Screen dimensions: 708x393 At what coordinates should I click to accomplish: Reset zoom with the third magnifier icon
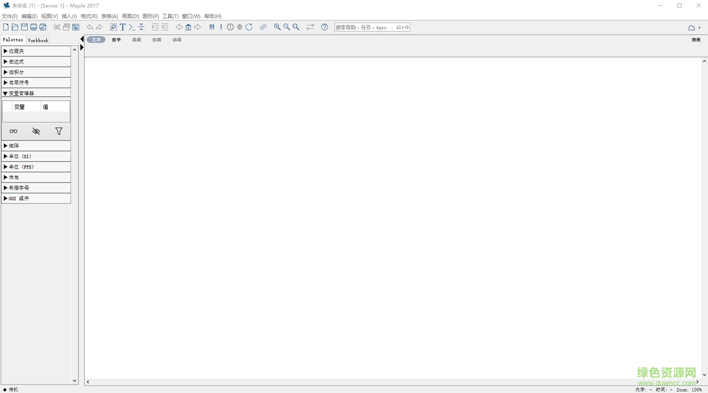(296, 27)
